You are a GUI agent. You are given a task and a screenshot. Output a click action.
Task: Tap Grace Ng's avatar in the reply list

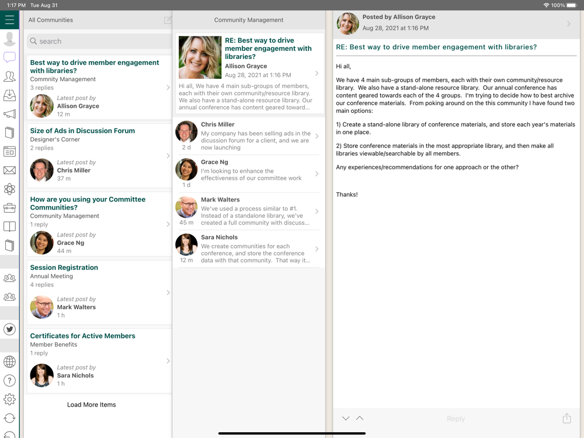(186, 169)
